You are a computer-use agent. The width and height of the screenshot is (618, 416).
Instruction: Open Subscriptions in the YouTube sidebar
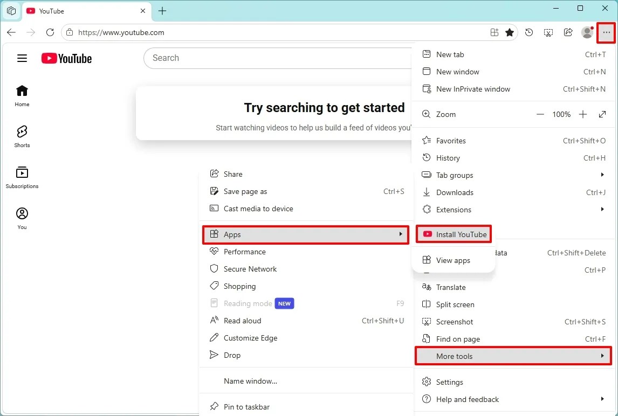[x=22, y=178]
